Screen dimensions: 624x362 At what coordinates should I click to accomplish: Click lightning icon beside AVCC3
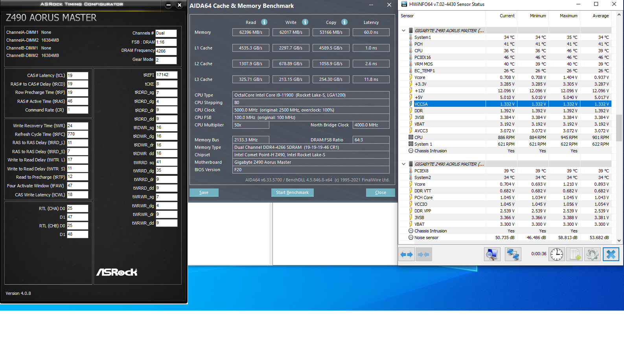(411, 131)
